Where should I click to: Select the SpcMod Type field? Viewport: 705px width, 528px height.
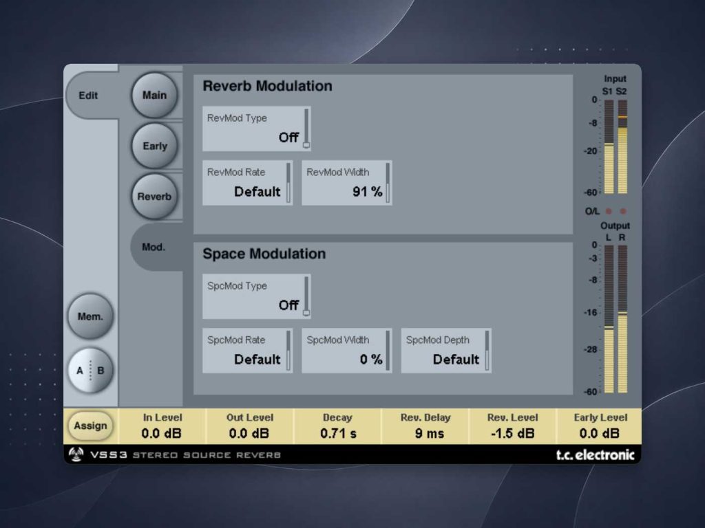tap(256, 296)
